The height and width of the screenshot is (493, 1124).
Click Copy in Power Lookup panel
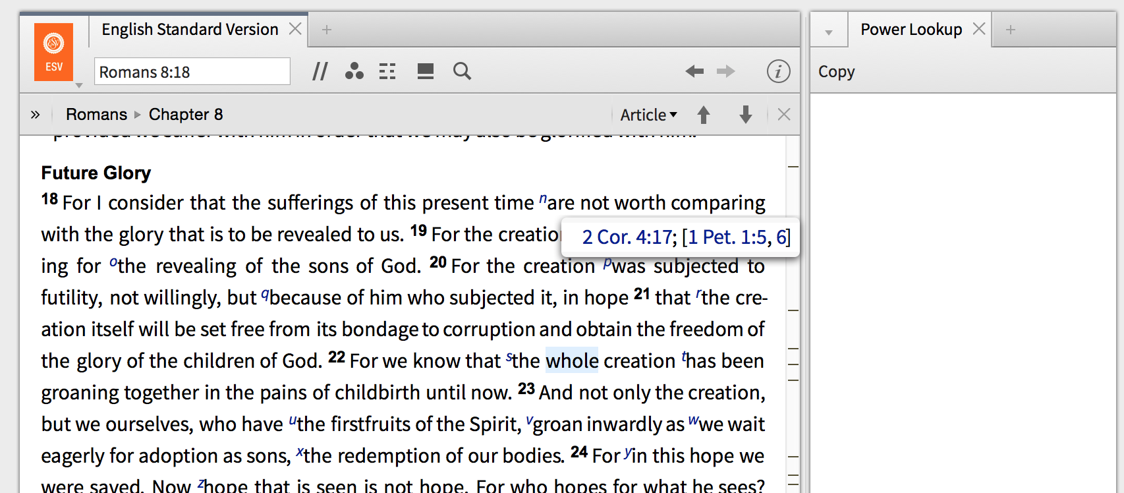click(x=837, y=72)
